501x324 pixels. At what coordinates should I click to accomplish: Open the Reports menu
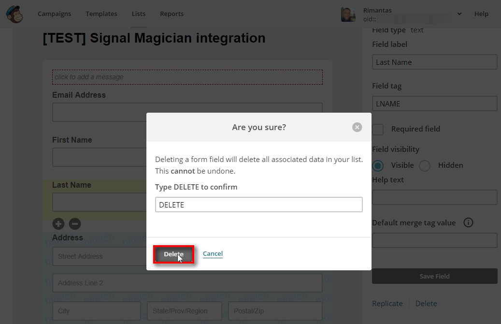tap(172, 14)
